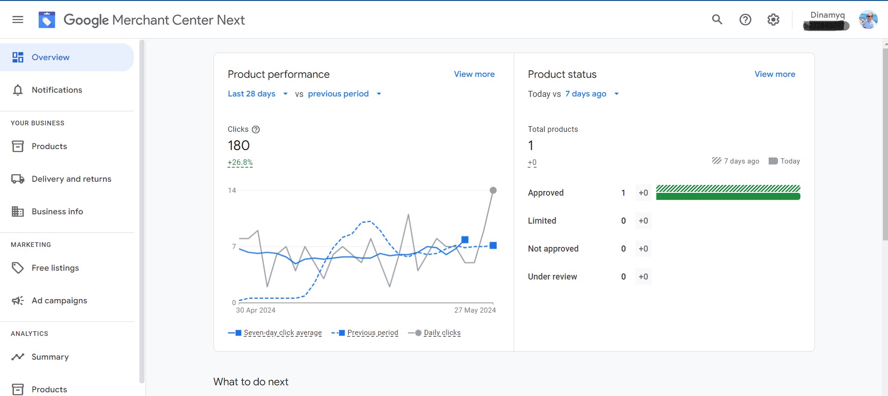Click the Merchant Center shopping tag logo
The image size is (888, 396).
click(47, 20)
